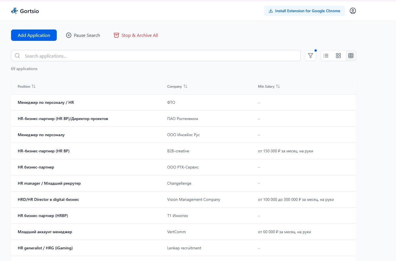Sort by Position using arrows icon
The image size is (396, 261).
(x=33, y=86)
